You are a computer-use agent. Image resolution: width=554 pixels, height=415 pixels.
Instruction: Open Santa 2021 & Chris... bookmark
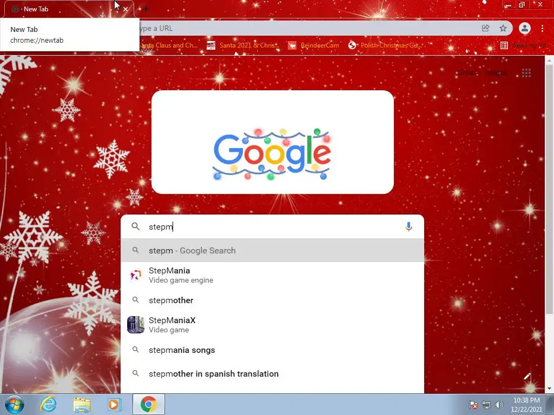click(x=243, y=45)
